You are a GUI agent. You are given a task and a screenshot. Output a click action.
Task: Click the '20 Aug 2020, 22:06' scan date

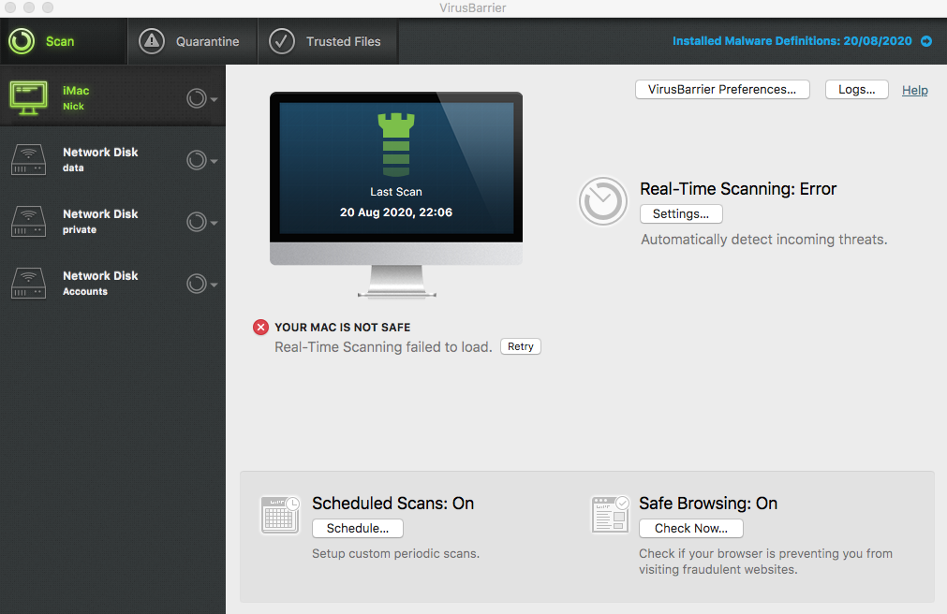pos(396,212)
